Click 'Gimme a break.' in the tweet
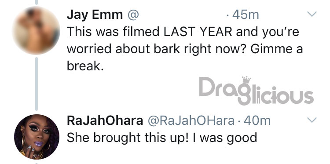330x164 pixels. pyautogui.click(x=185, y=58)
